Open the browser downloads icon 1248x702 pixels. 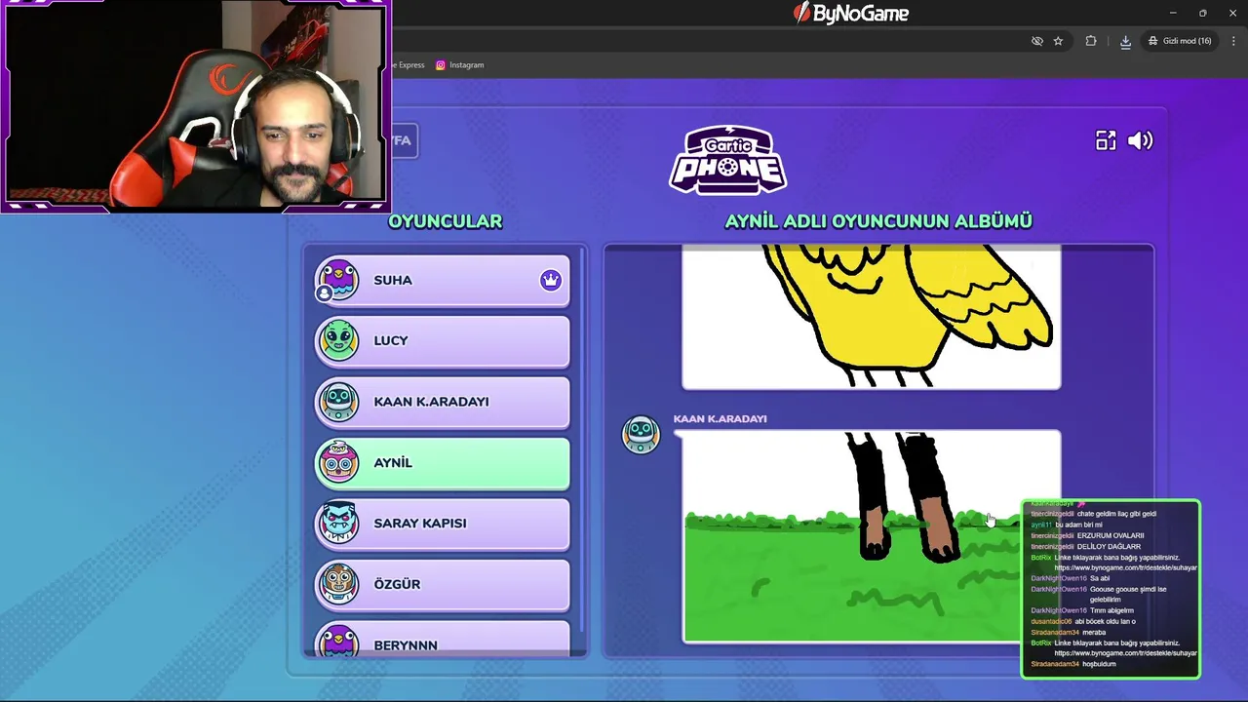tap(1125, 41)
